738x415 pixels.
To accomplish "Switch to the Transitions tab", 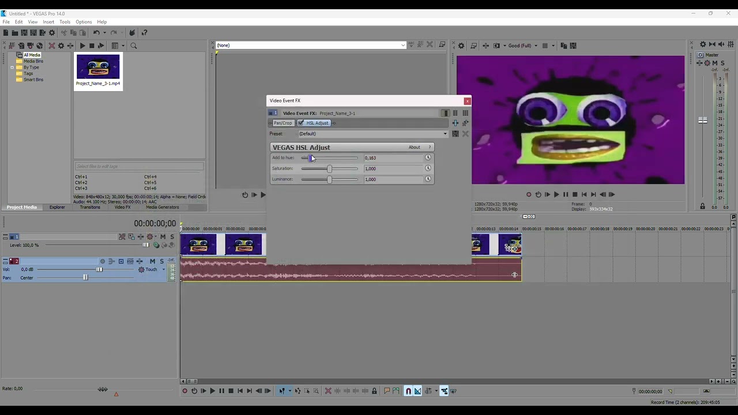I will [90, 207].
